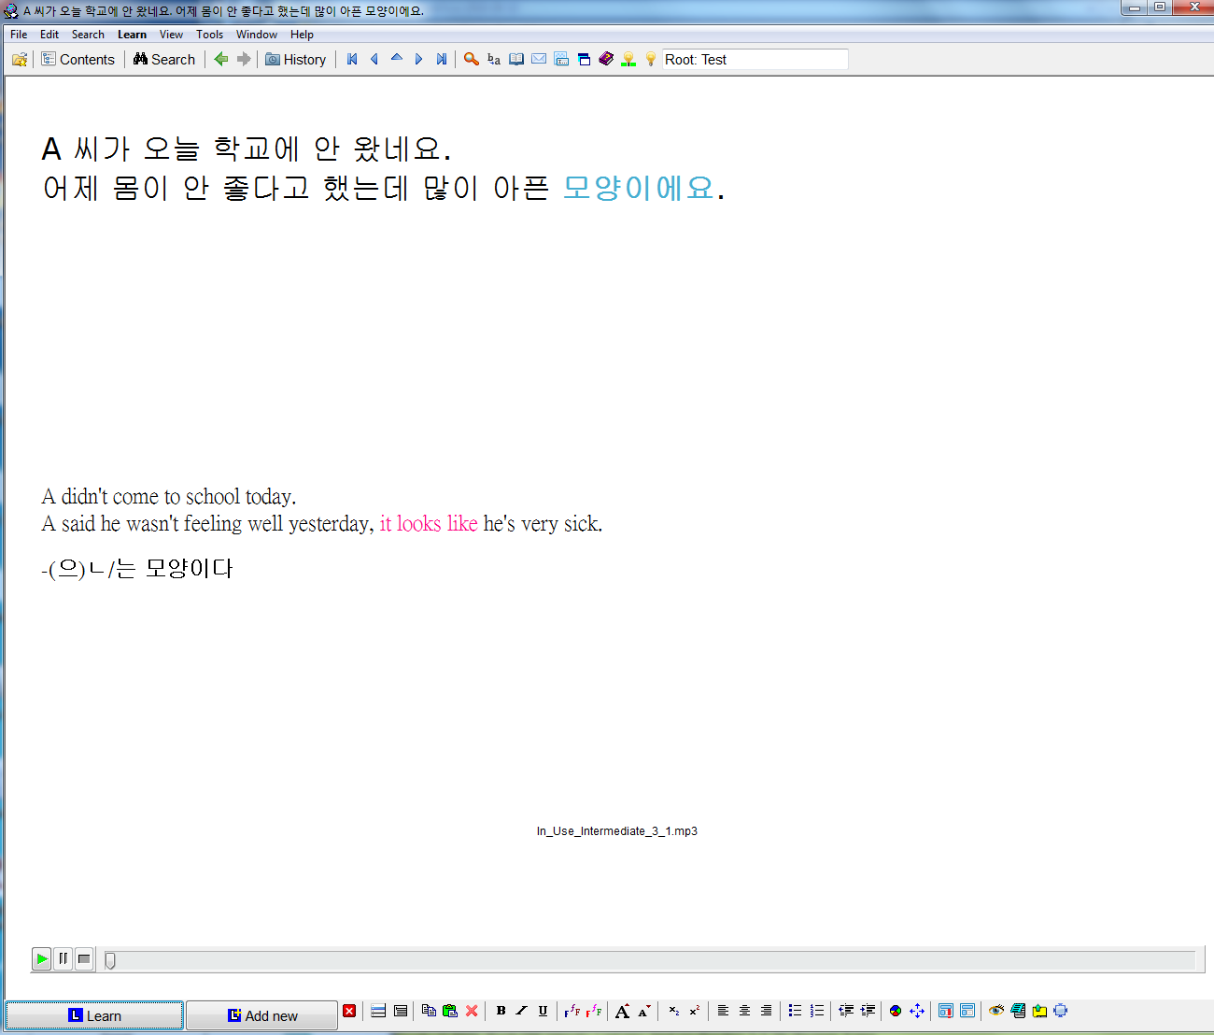Toggle italic formatting
This screenshot has height=1035, width=1214.
click(x=521, y=1011)
